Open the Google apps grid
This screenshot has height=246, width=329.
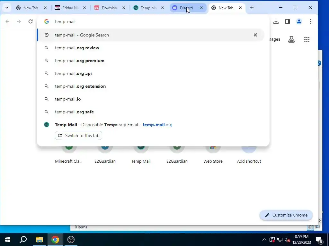tap(307, 39)
